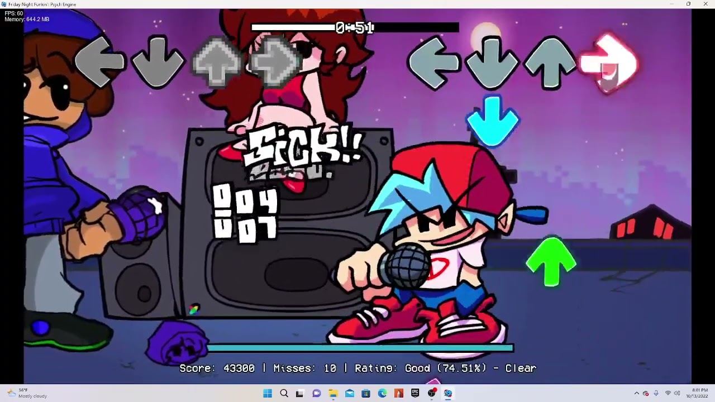This screenshot has width=715, height=402.
Task: Restore the Psych Engine window size
Action: point(688,4)
